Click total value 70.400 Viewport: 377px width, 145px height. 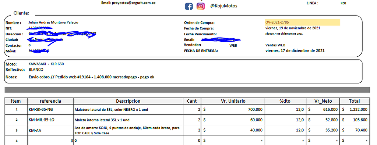tap(361, 130)
